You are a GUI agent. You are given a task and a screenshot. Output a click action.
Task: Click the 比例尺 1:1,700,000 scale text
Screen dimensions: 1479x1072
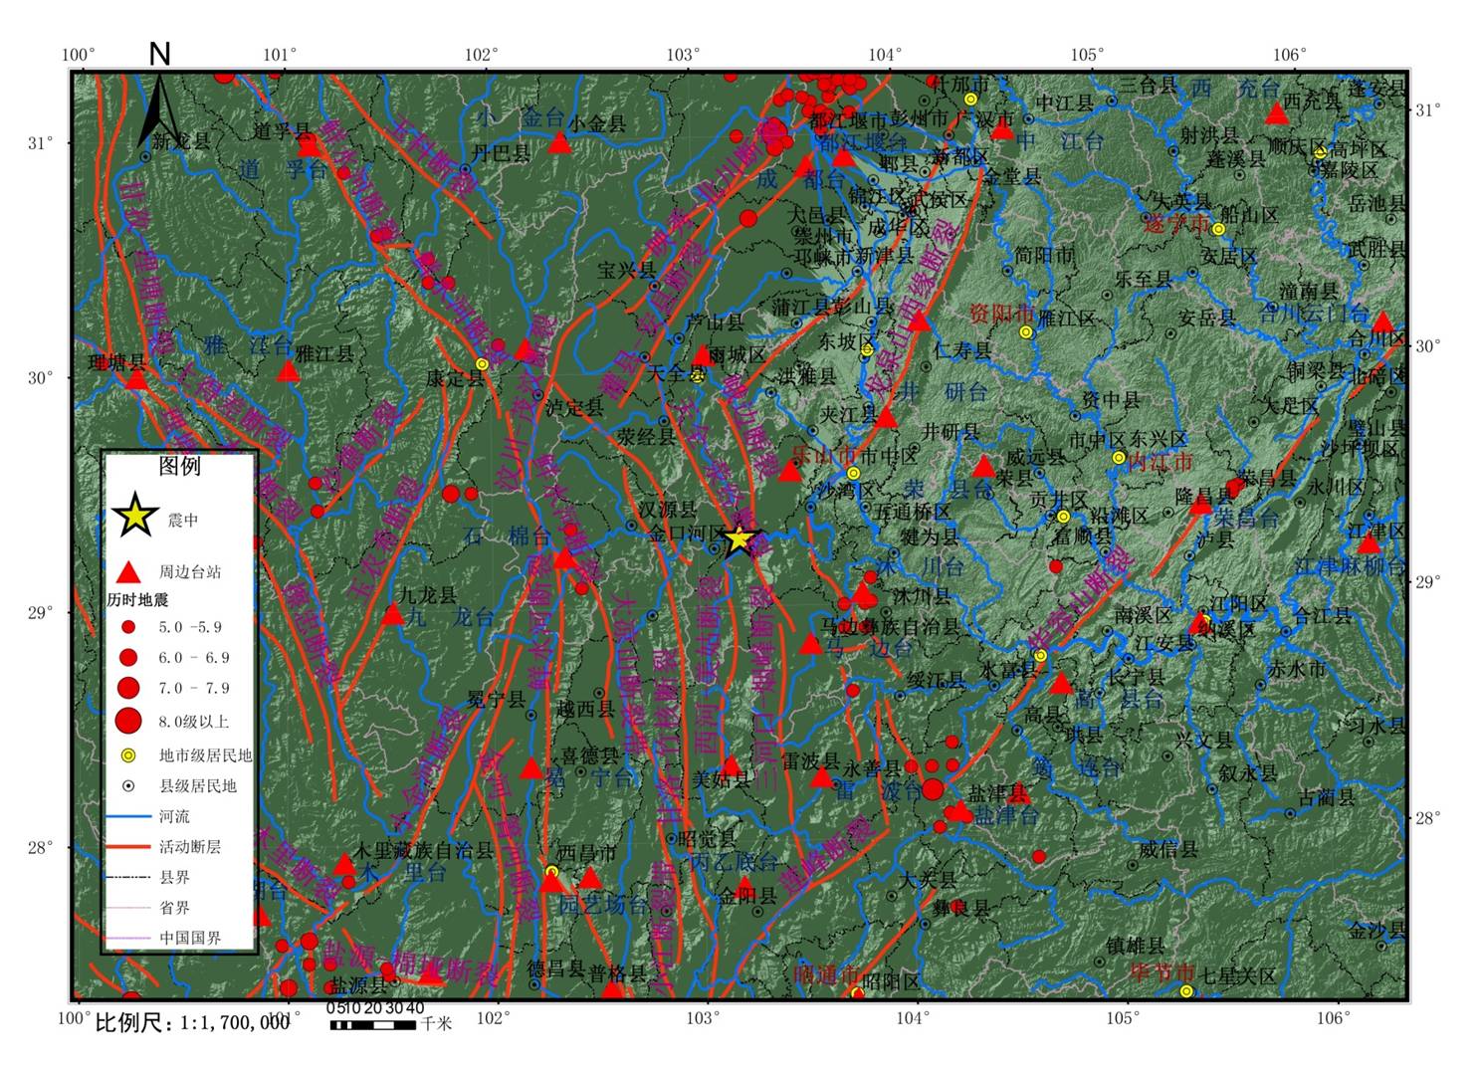click(x=192, y=1022)
